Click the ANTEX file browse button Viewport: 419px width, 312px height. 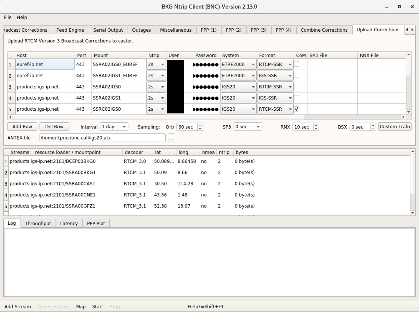coord(171,138)
